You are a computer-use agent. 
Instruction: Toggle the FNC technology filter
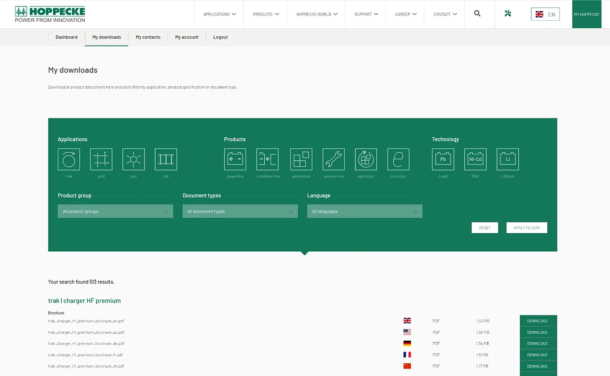pos(475,159)
